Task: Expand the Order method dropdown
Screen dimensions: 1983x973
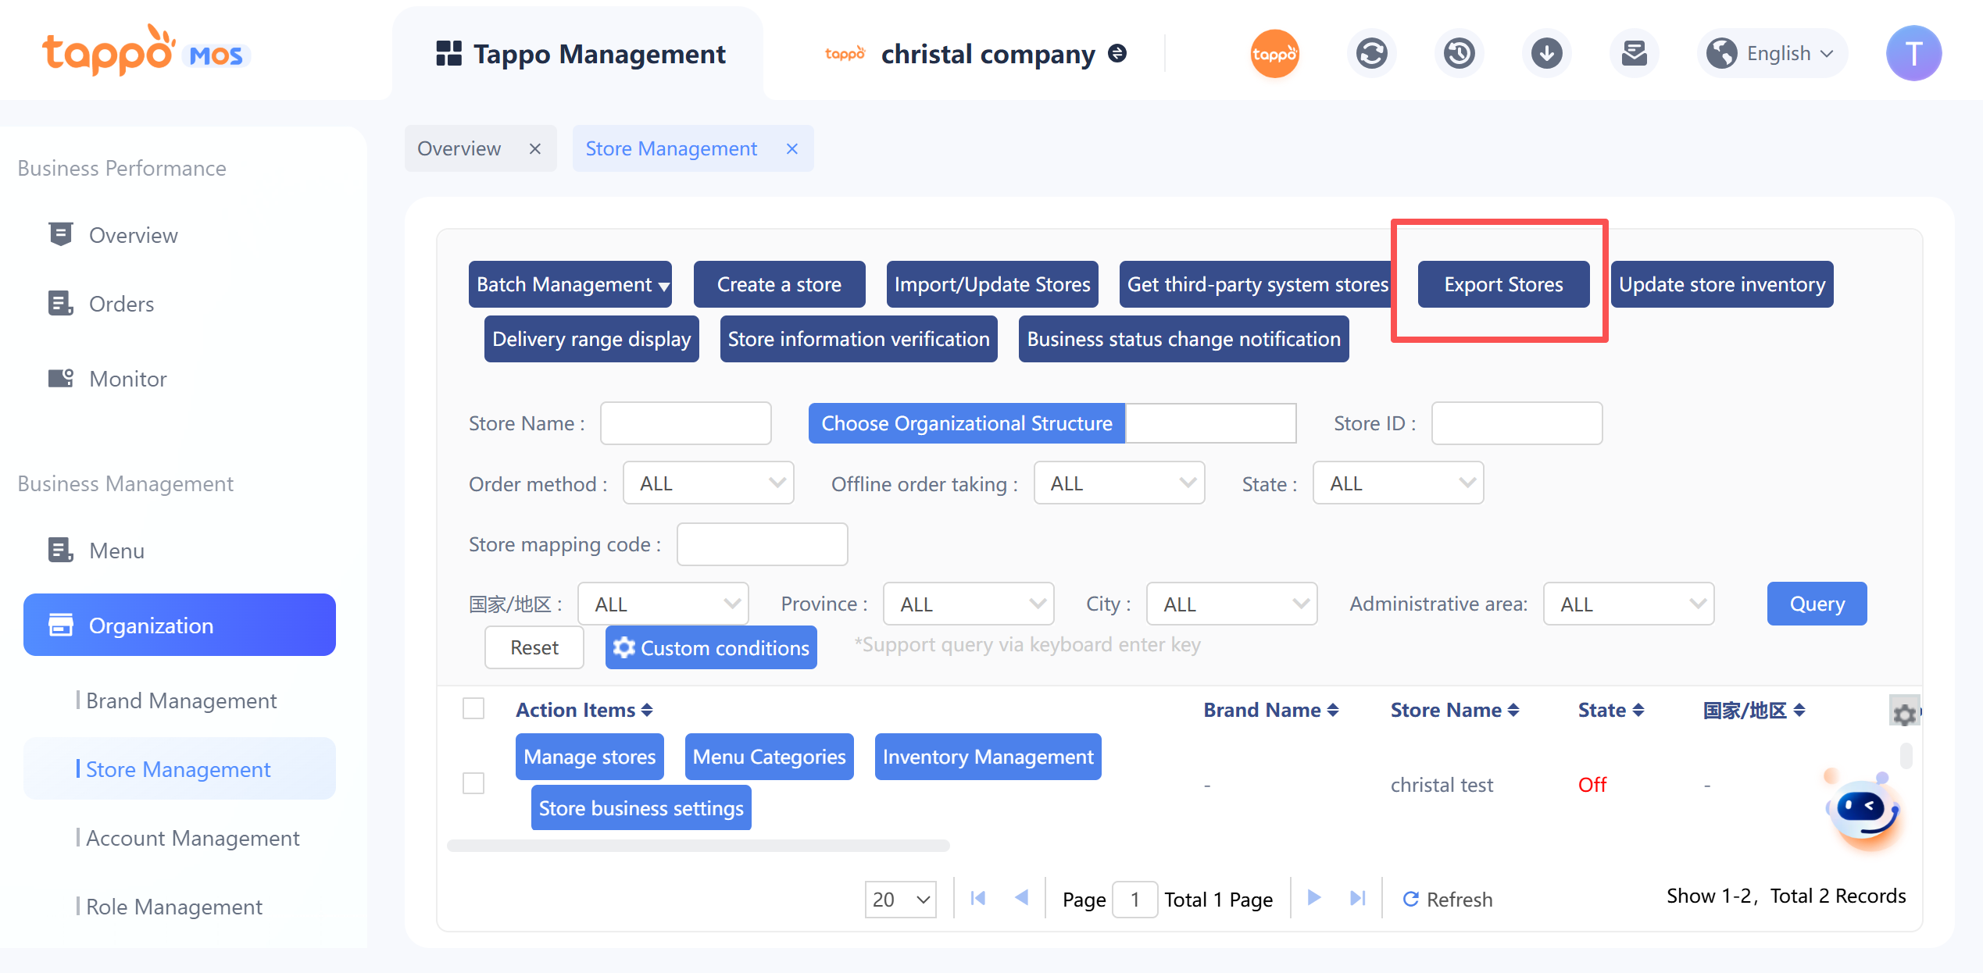Action: tap(709, 483)
